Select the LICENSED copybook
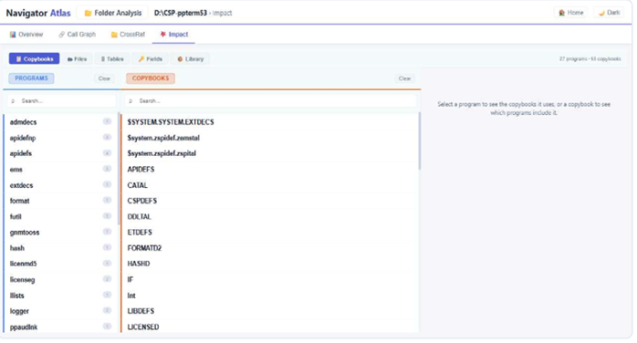The width and height of the screenshot is (637, 343). (x=270, y=327)
